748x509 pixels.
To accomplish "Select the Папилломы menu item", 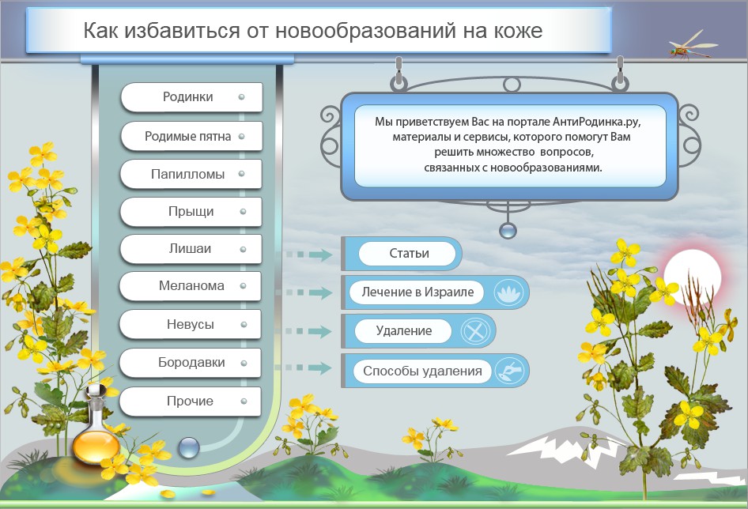I will coord(191,174).
